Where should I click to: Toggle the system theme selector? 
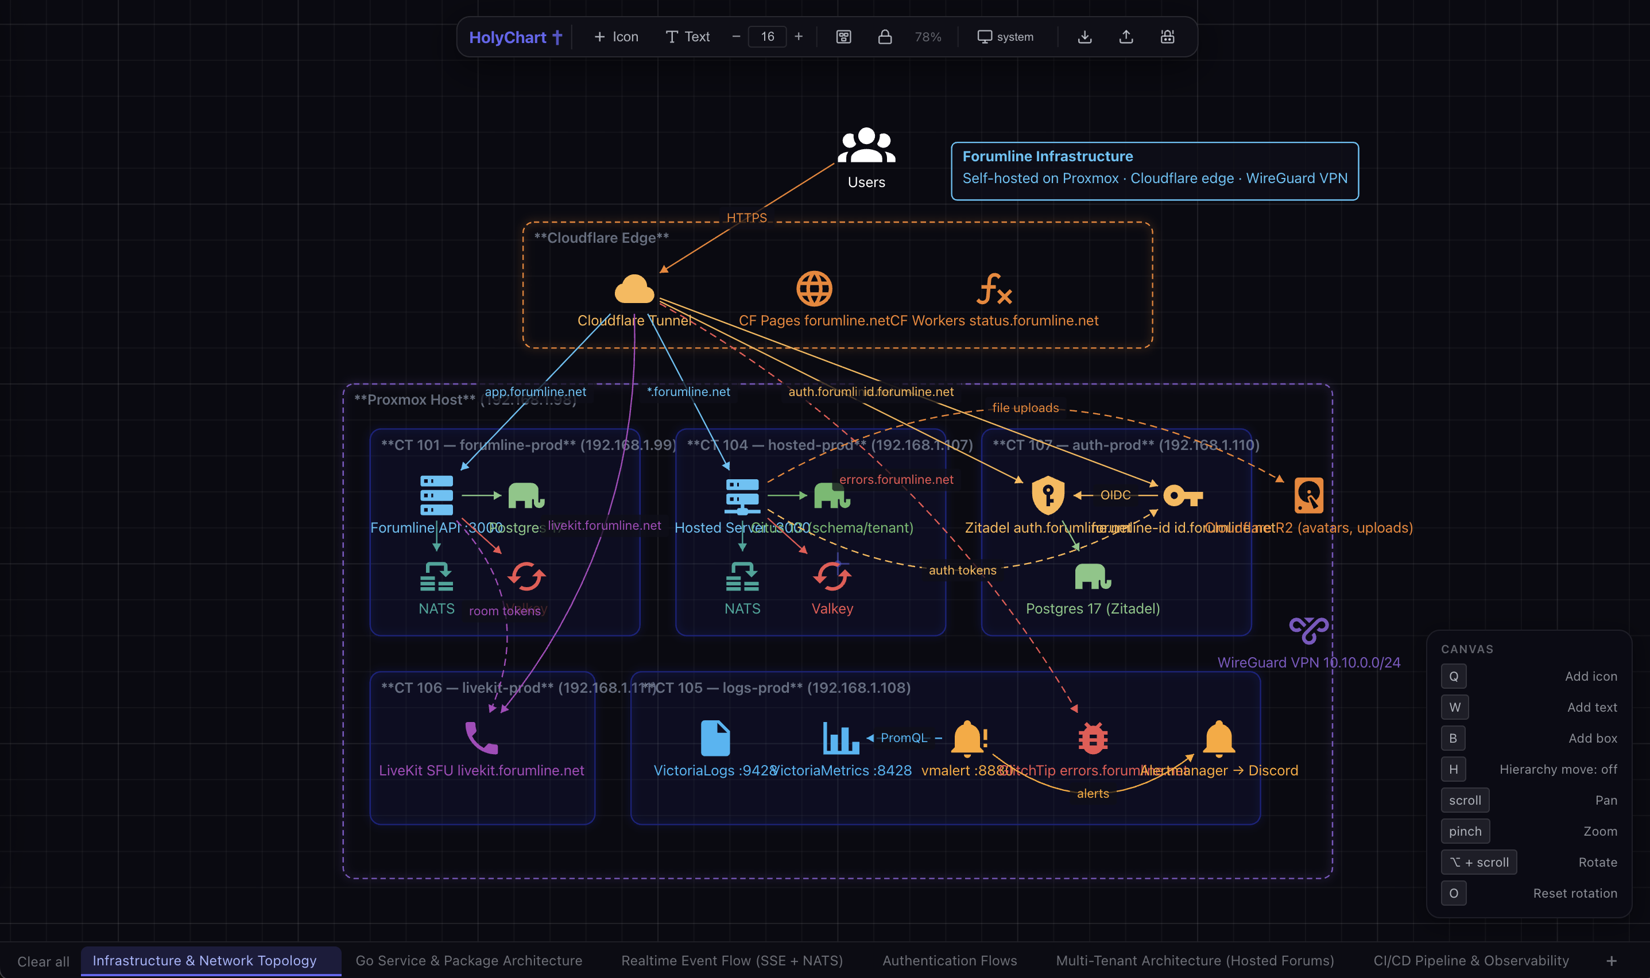point(1005,37)
